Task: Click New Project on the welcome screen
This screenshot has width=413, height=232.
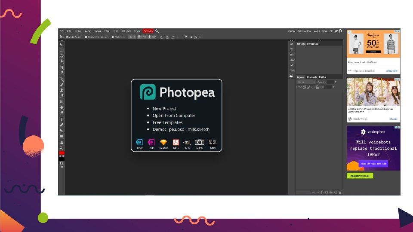Action: (x=164, y=109)
